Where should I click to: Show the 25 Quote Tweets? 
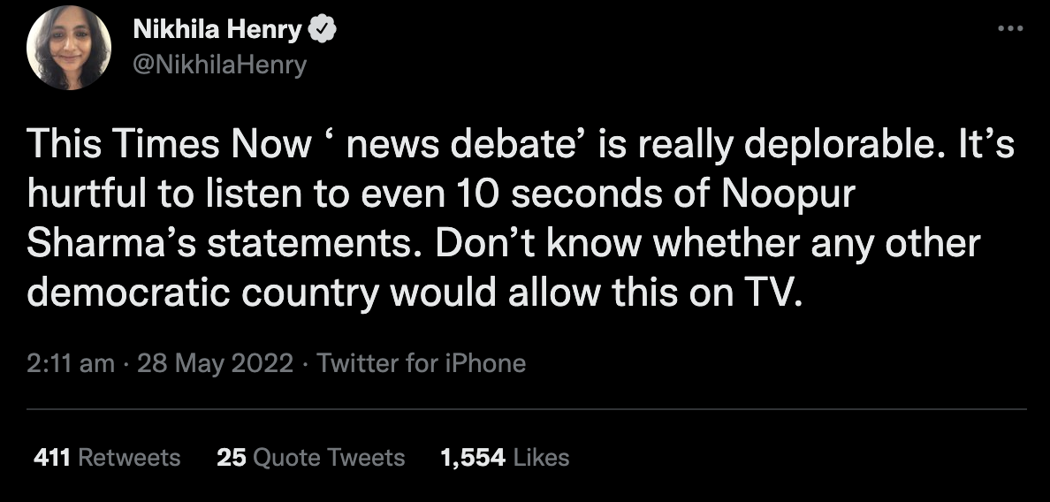pos(310,457)
